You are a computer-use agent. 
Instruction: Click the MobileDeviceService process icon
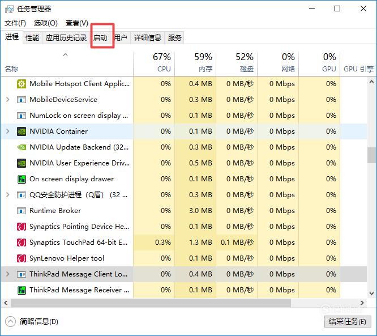tap(22, 100)
